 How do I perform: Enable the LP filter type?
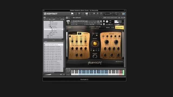(x=103, y=36)
